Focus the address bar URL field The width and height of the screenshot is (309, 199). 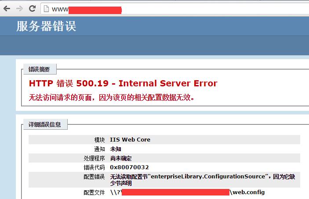pos(176,8)
